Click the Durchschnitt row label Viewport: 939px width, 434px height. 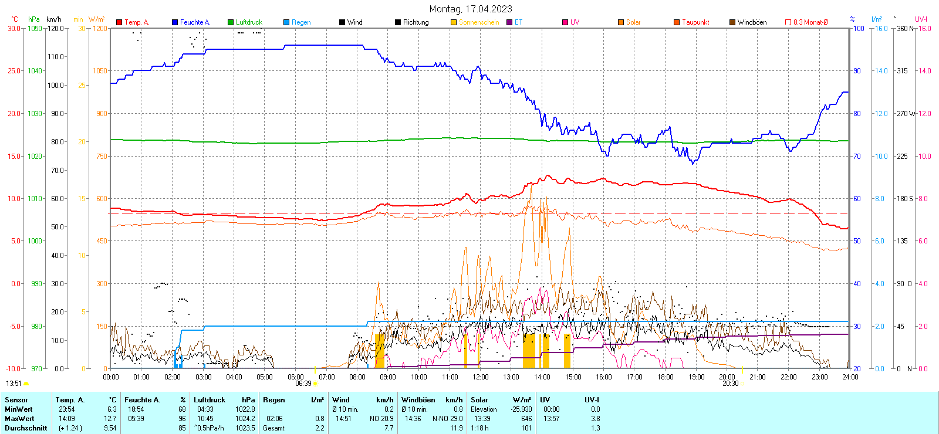[x=26, y=428]
